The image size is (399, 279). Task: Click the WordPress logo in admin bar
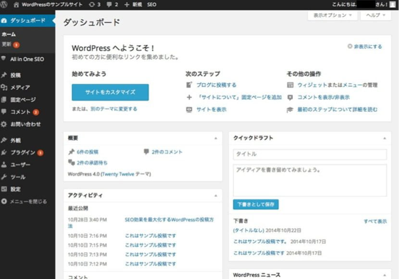coord(3,4)
